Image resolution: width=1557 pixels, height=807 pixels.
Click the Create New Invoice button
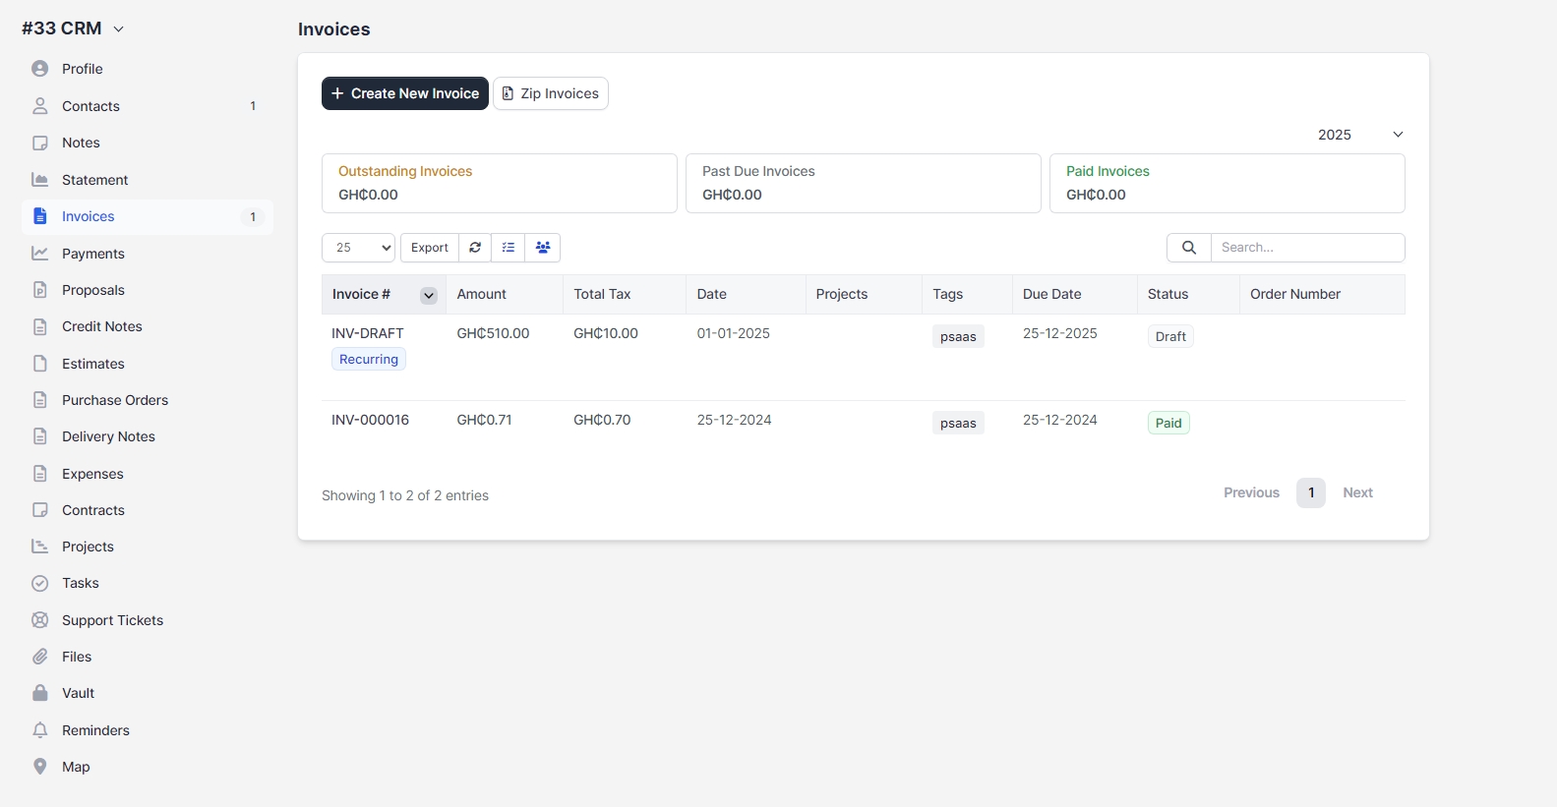tap(404, 93)
